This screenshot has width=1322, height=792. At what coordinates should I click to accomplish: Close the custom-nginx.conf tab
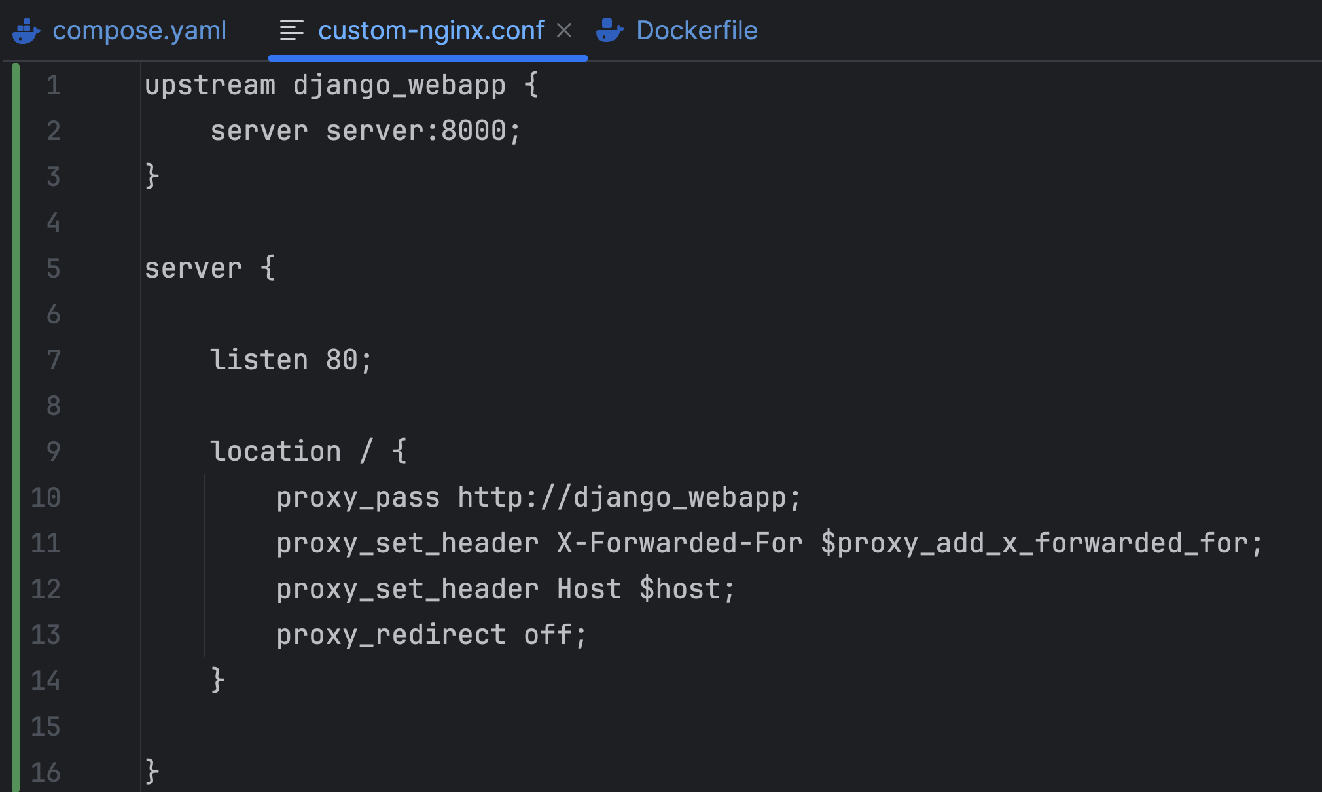pos(564,30)
